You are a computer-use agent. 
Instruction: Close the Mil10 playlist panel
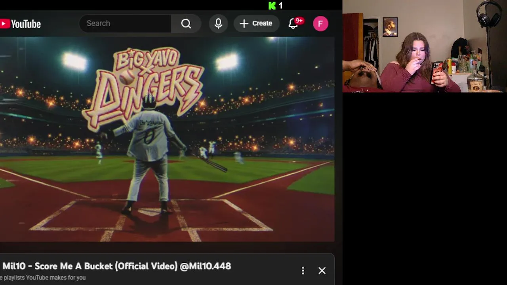tap(322, 271)
